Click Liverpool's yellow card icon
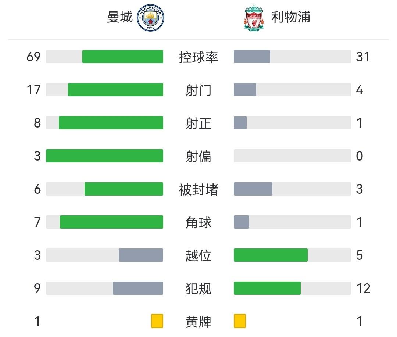This screenshot has height=337, width=397. (x=240, y=321)
